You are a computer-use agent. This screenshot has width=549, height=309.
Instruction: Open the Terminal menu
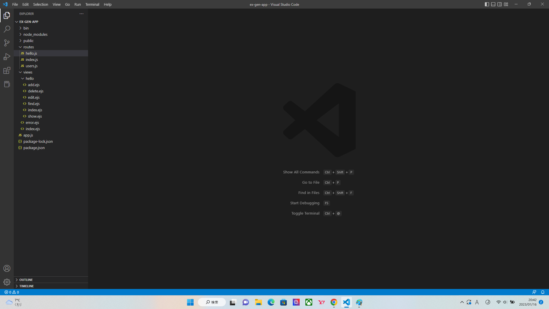[x=92, y=4]
